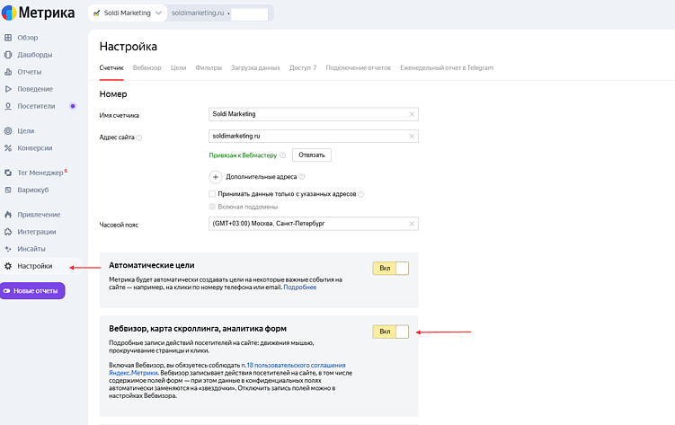
Task: Click the plus icon for Дополнительные адреса
Action: click(215, 177)
